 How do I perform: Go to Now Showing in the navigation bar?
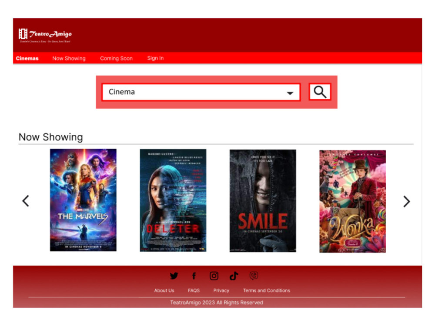click(x=69, y=59)
